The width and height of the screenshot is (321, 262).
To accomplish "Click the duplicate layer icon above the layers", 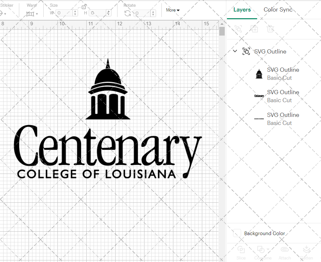I will tap(254, 29).
